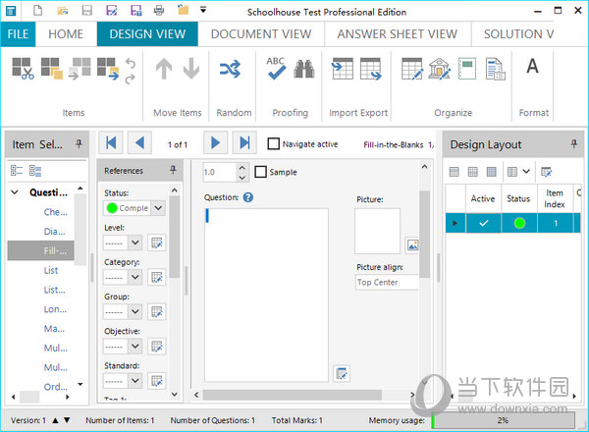This screenshot has height=432, width=589.
Task: Go to last item
Action: point(244,142)
